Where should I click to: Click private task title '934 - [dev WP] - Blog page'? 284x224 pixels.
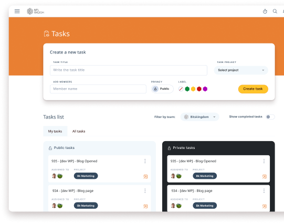pyautogui.click(x=192, y=191)
